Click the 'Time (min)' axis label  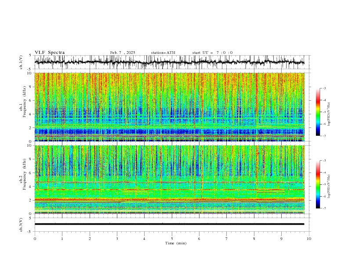pyautogui.click(x=176, y=243)
